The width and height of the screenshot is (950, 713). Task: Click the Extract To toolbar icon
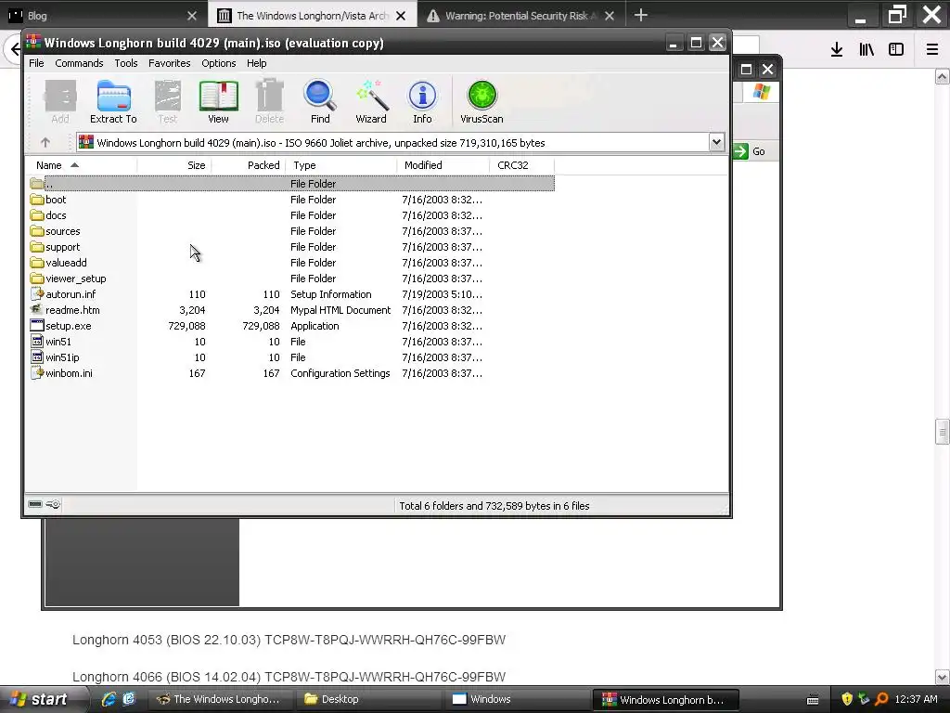[x=113, y=102]
